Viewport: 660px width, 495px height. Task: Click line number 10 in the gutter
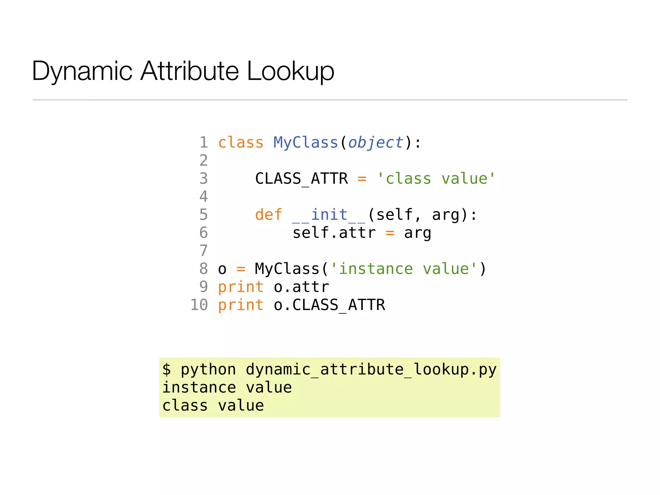(199, 305)
